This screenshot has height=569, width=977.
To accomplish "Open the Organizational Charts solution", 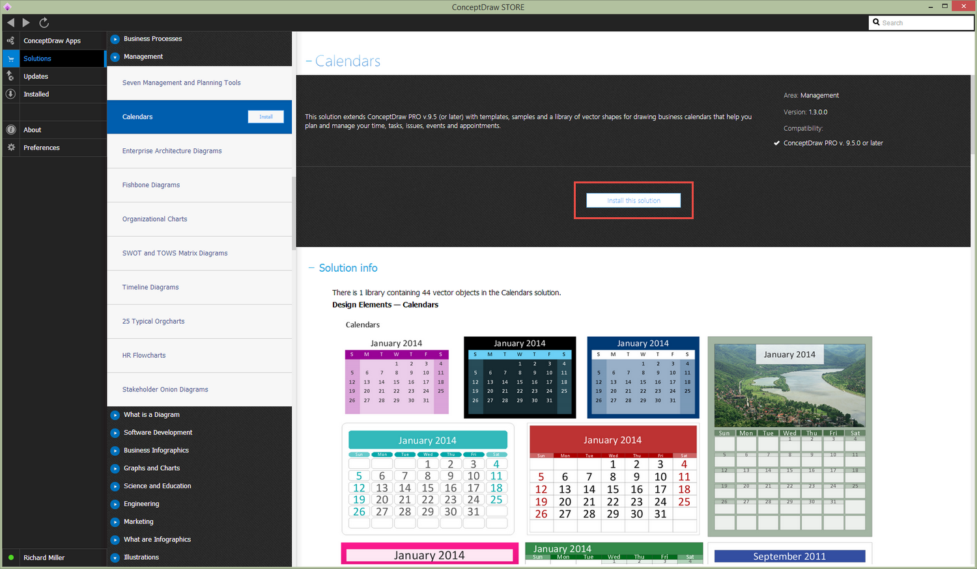I will coord(199,219).
